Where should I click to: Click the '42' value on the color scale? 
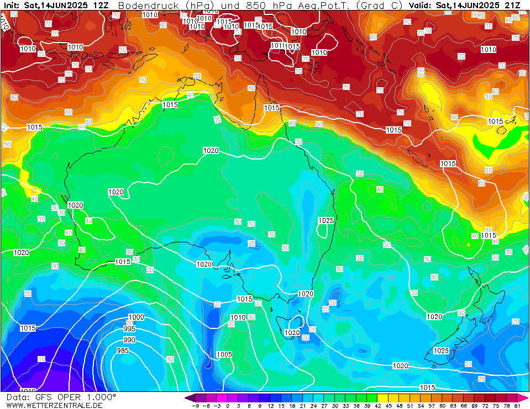[x=377, y=406]
